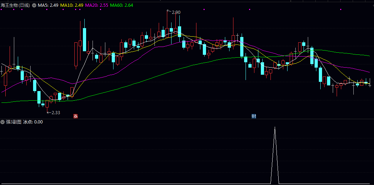This screenshot has width=374, height=185.
Task: Select the MA10 yellow moving average label
Action: [x=72, y=5]
